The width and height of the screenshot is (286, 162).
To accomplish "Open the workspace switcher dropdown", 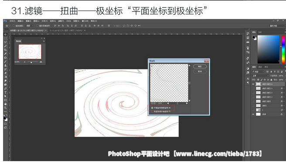I will [x=277, y=26].
